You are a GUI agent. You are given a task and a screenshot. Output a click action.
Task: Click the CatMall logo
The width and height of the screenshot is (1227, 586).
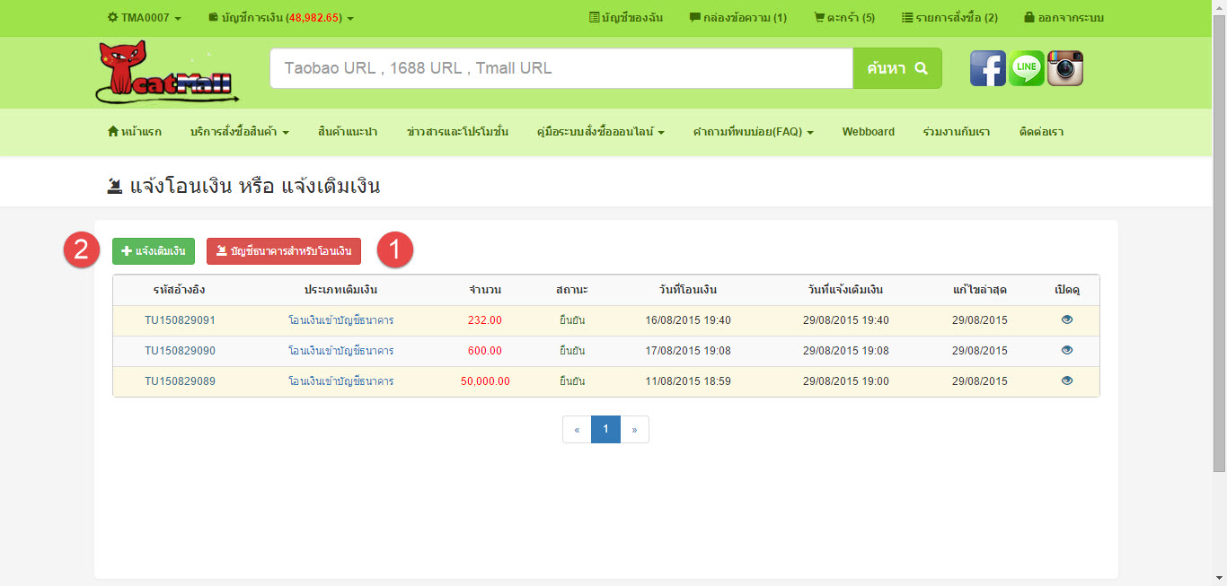[166, 72]
